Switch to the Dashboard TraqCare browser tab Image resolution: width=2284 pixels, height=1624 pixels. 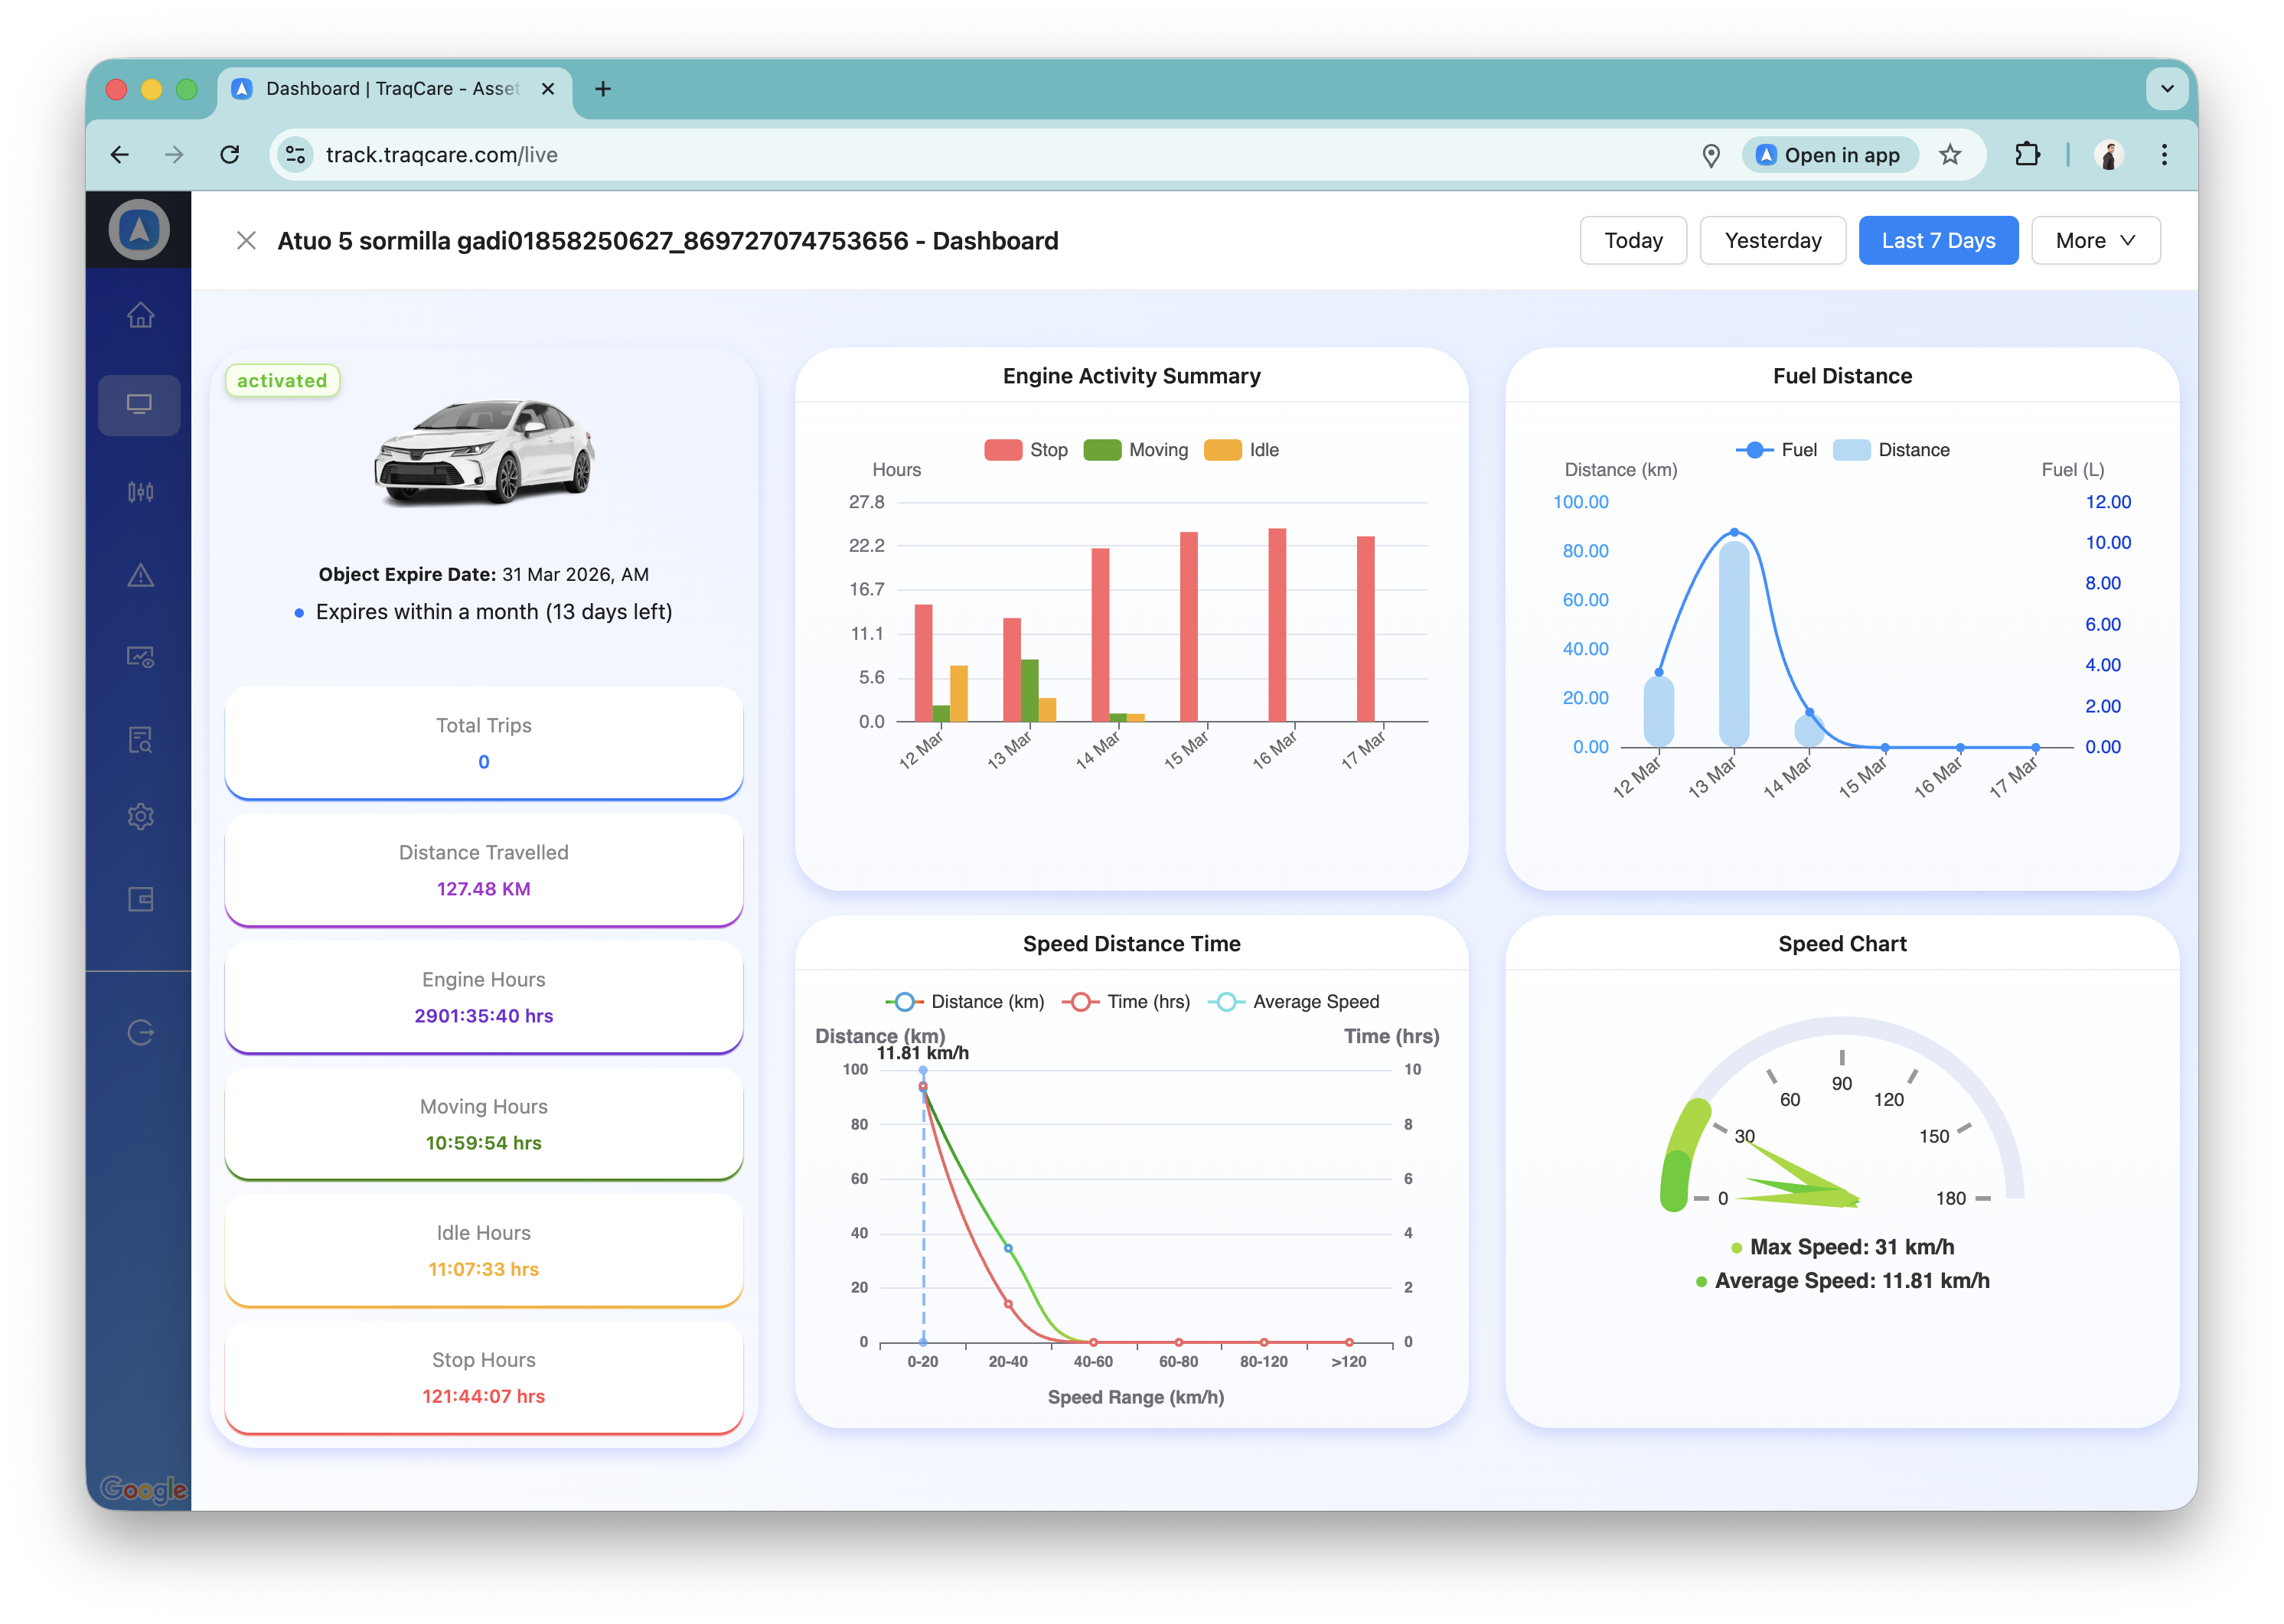pos(395,89)
